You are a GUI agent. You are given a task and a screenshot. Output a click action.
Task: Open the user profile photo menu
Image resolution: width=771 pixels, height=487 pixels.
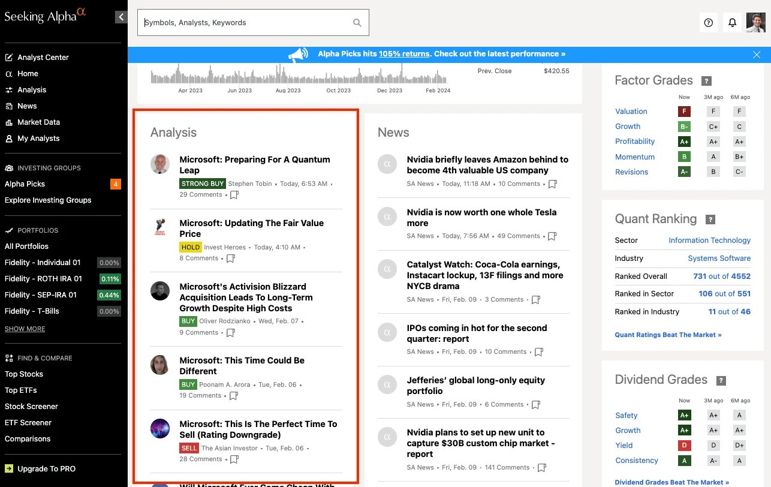coord(755,23)
